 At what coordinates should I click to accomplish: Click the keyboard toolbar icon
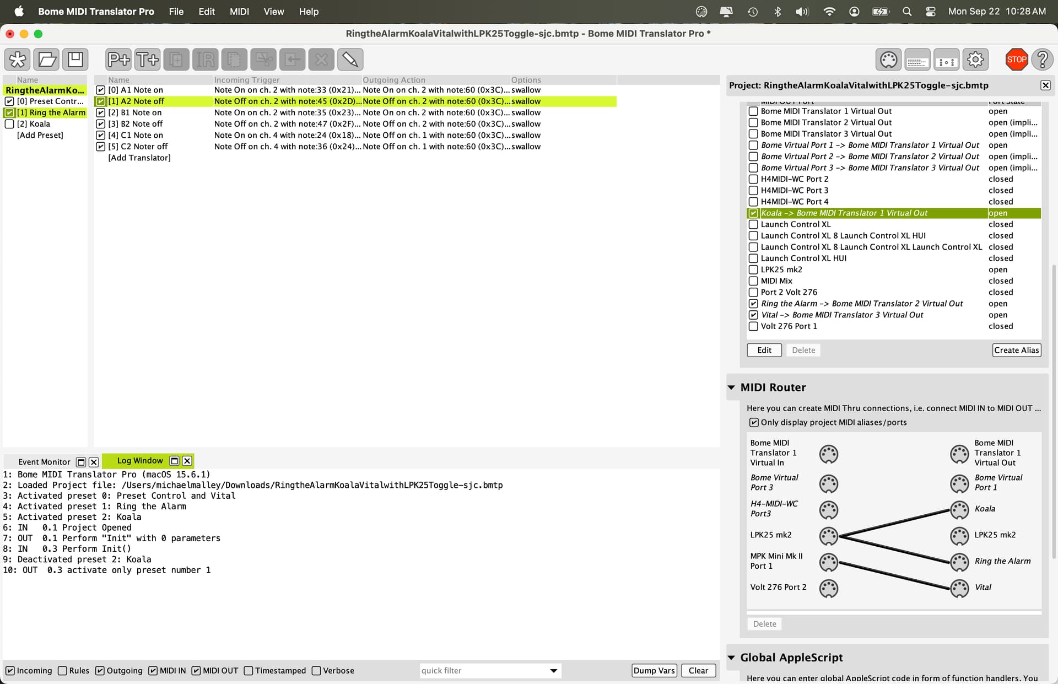[x=917, y=60]
